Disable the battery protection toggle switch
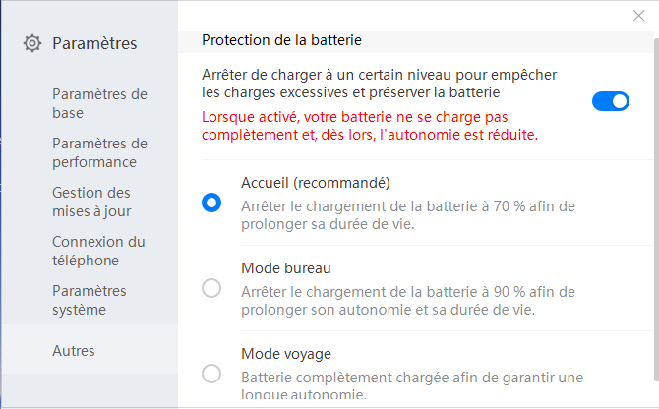The image size is (659, 409). tap(611, 101)
